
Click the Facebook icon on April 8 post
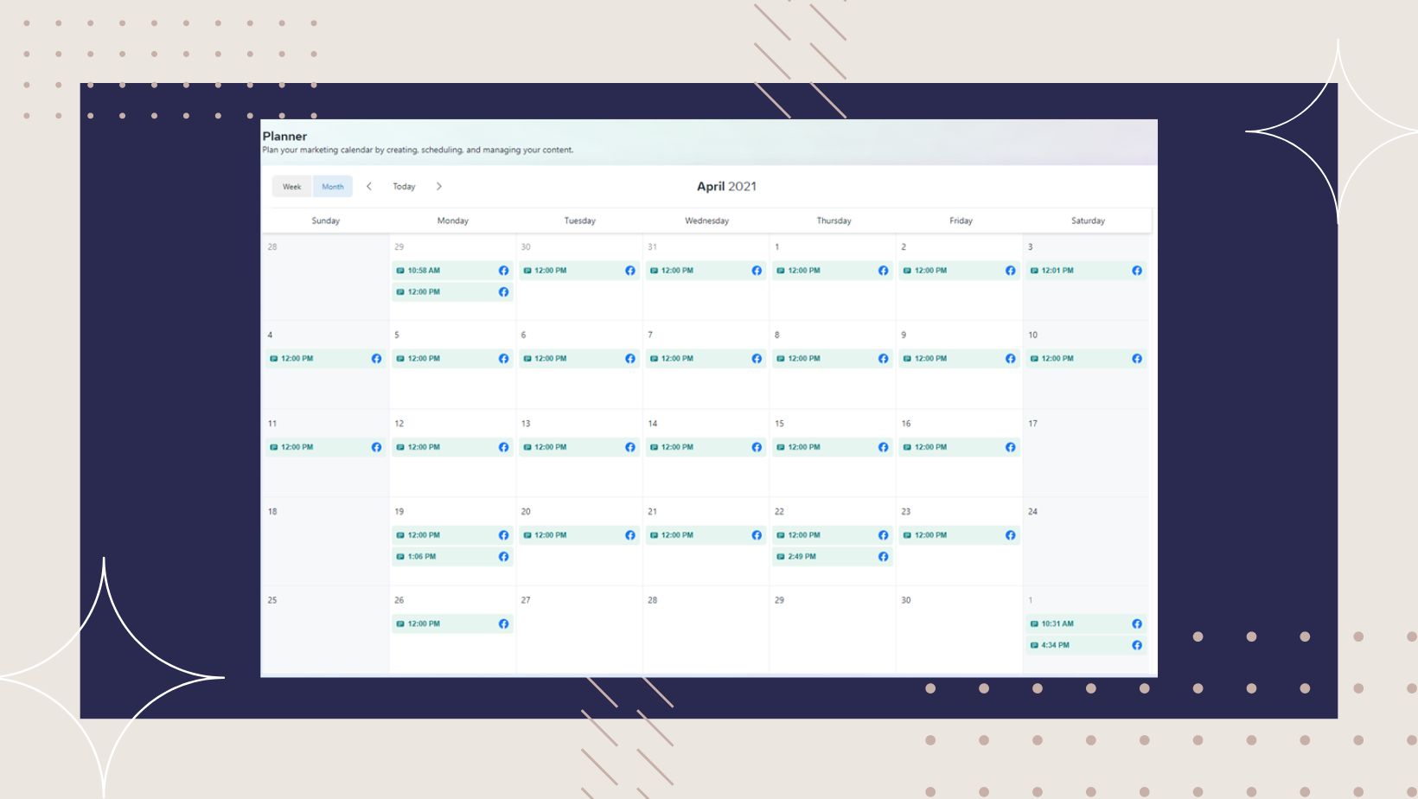(x=883, y=359)
